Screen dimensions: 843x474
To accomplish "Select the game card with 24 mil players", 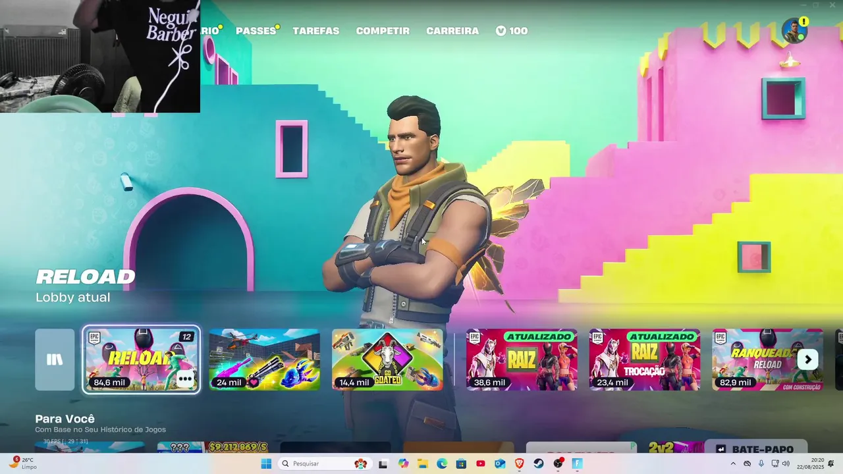I will (264, 359).
